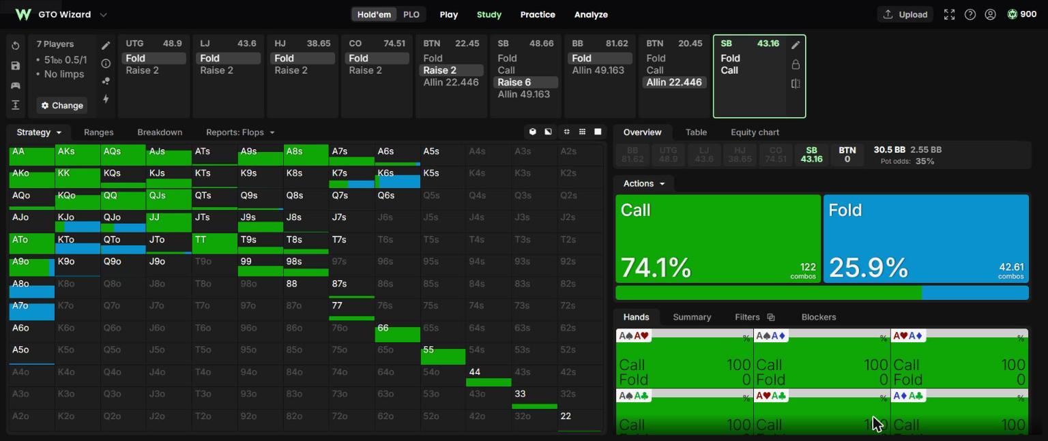1048x441 pixels.
Task: Select the solid square matrix view icon
Action: [x=598, y=132]
